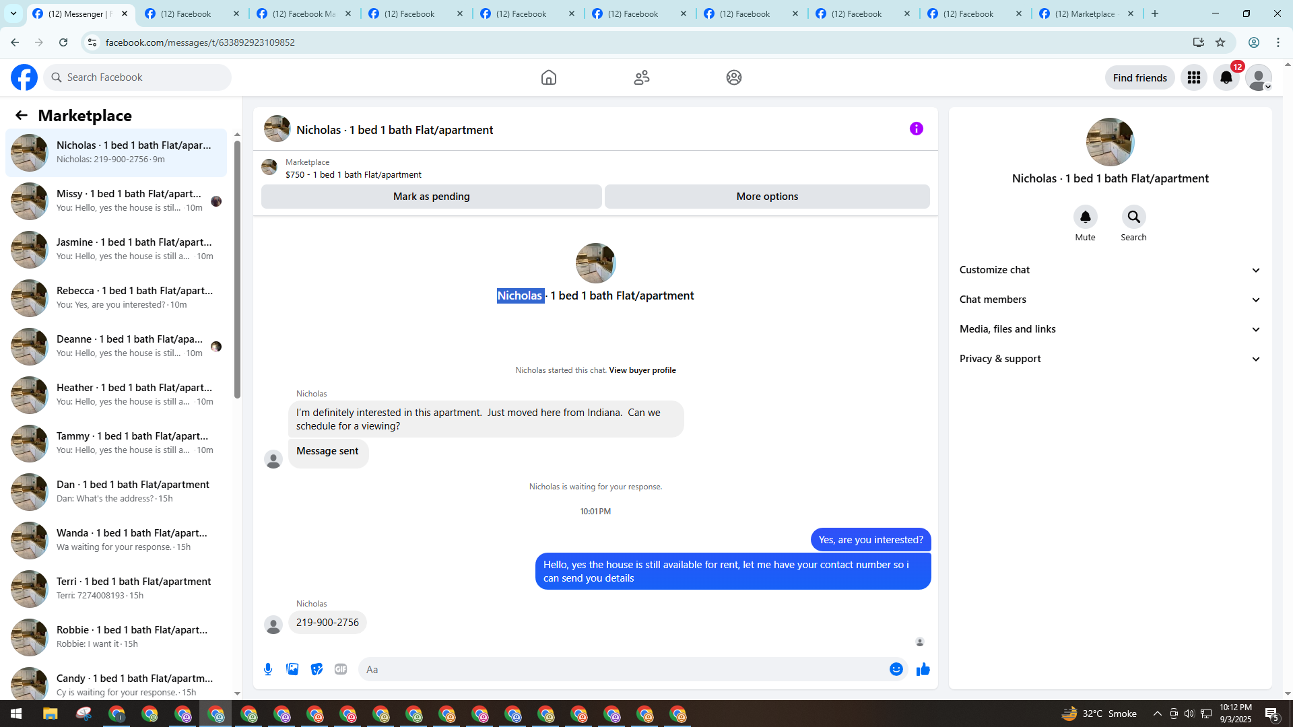
Task: Show hidden system tray icons
Action: (1158, 714)
